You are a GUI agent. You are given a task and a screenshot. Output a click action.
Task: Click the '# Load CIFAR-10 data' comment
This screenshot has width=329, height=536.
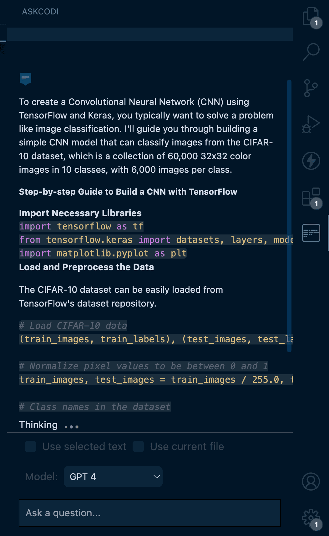tap(73, 326)
